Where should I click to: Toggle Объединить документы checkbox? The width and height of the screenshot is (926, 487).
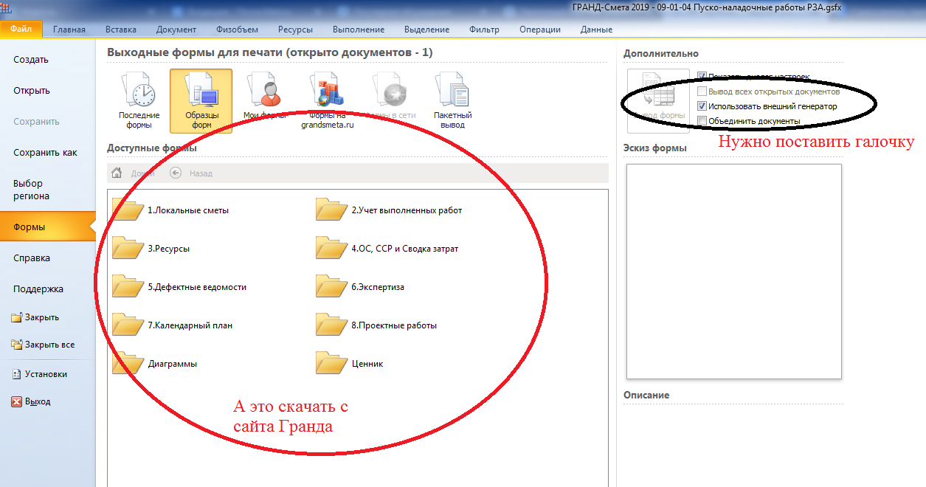[x=702, y=121]
